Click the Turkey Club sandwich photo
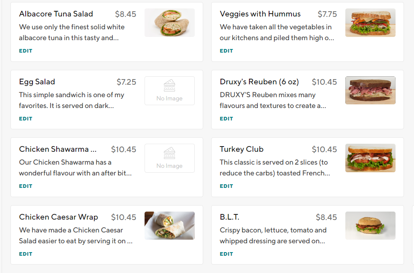Viewport: 414px width, 273px height. pyautogui.click(x=370, y=158)
